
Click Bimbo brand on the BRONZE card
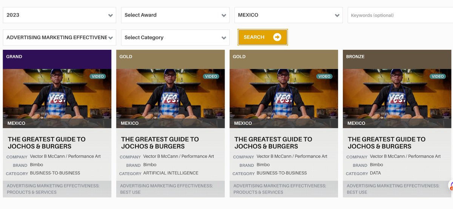point(376,165)
